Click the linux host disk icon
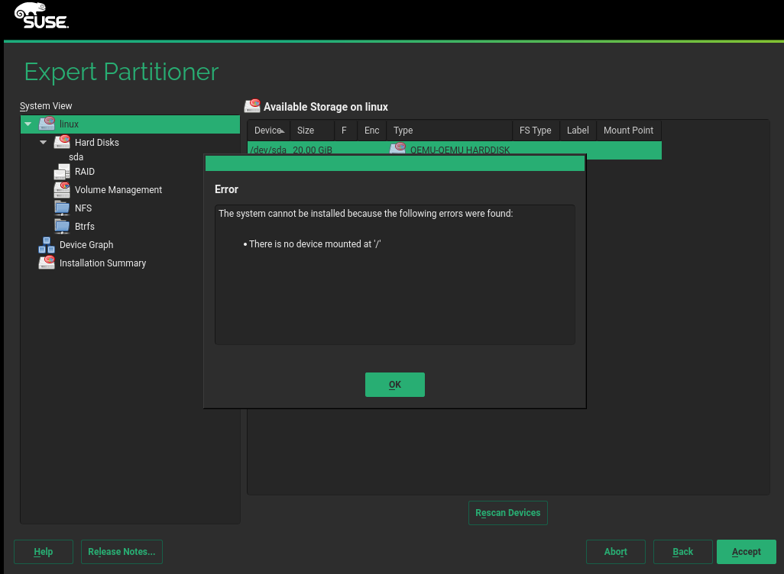 [x=47, y=124]
